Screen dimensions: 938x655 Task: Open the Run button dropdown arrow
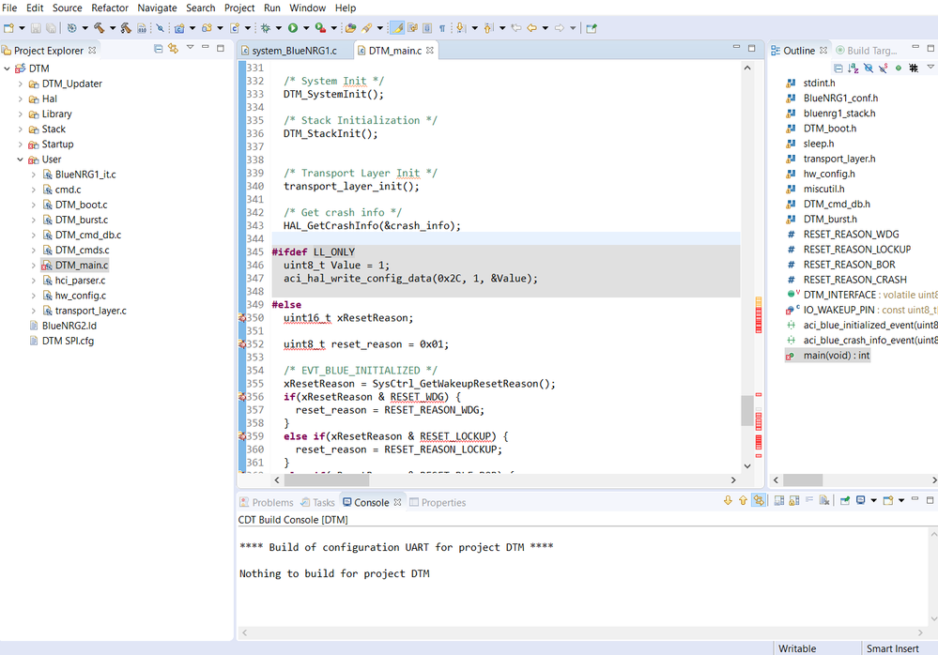(306, 28)
